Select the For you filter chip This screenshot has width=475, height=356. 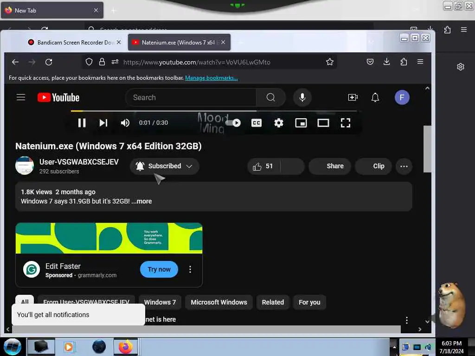click(309, 302)
